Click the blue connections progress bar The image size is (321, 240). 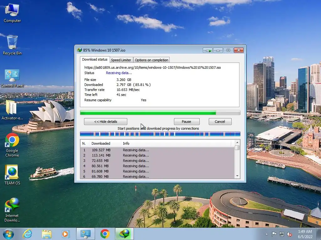click(x=160, y=134)
